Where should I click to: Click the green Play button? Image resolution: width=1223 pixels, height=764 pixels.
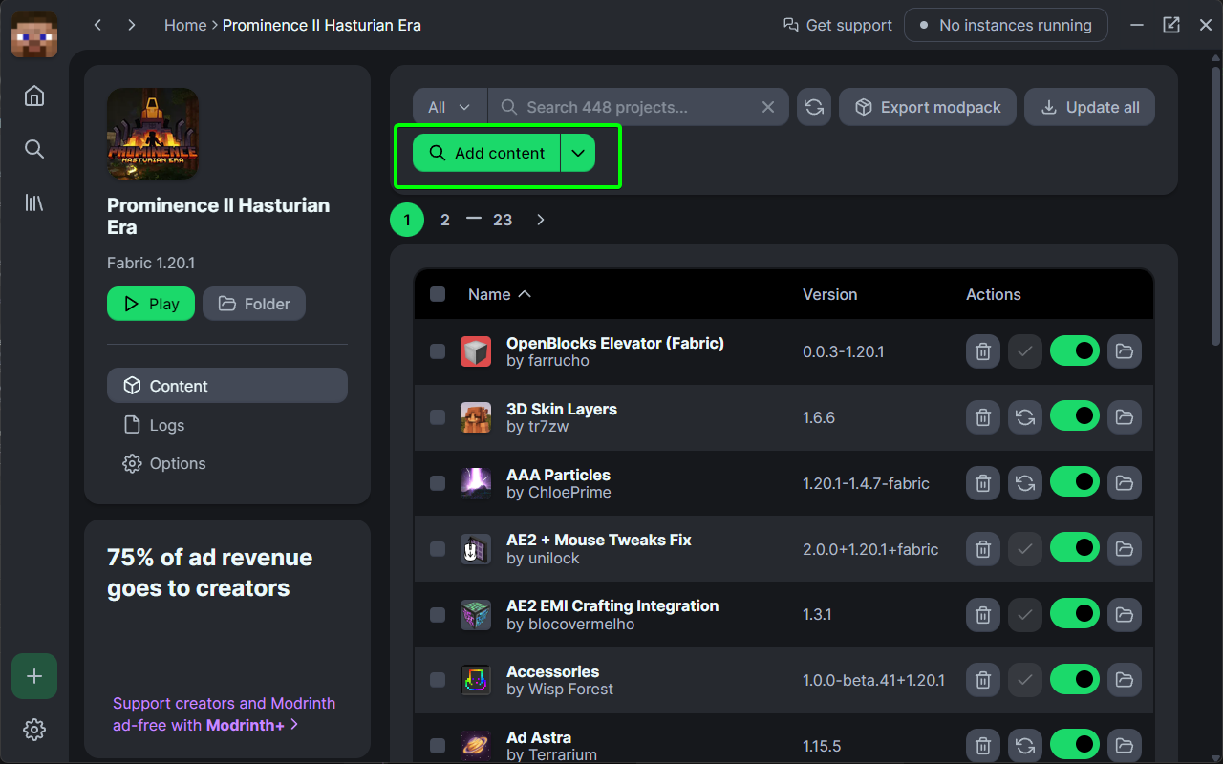(x=151, y=304)
